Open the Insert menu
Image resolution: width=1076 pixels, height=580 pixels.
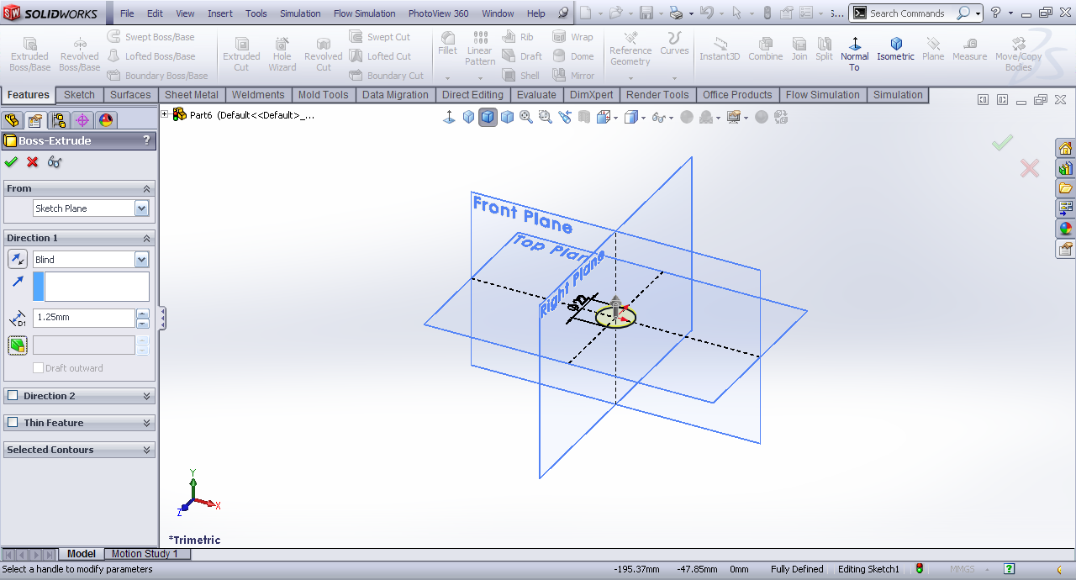point(220,13)
